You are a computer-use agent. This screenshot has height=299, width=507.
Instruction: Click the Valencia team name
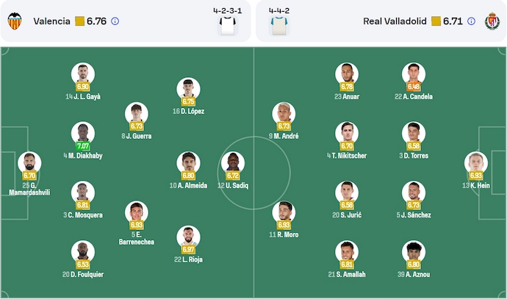(x=51, y=21)
